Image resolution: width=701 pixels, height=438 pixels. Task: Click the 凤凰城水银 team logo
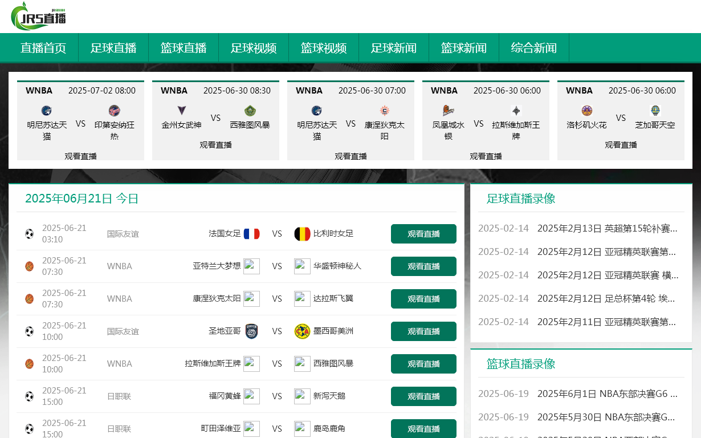(449, 111)
